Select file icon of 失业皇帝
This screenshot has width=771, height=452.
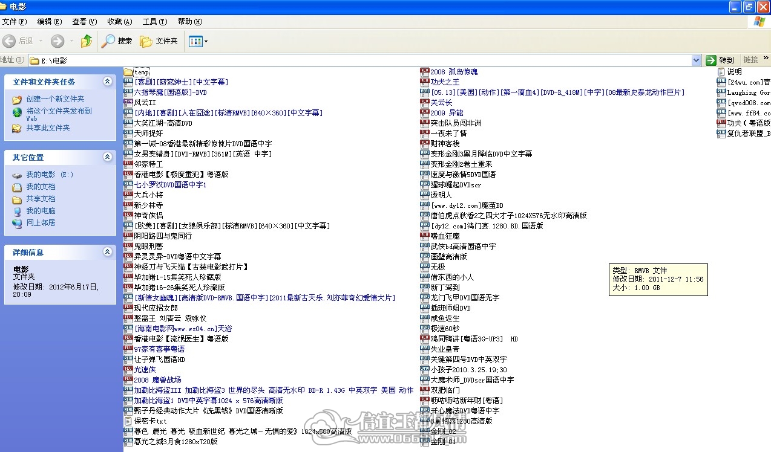coord(425,349)
